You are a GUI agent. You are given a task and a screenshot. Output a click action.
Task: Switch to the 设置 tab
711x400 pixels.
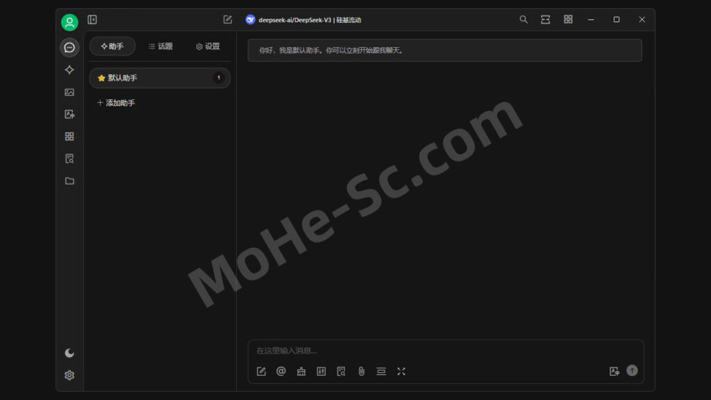[208, 47]
